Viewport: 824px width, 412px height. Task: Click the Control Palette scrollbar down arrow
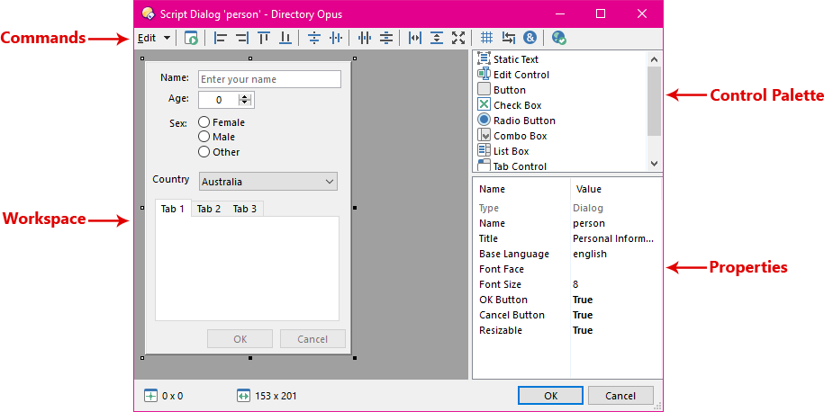coord(655,164)
